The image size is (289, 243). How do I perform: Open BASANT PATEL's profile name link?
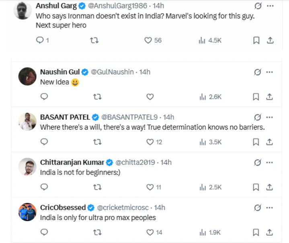pos(66,117)
